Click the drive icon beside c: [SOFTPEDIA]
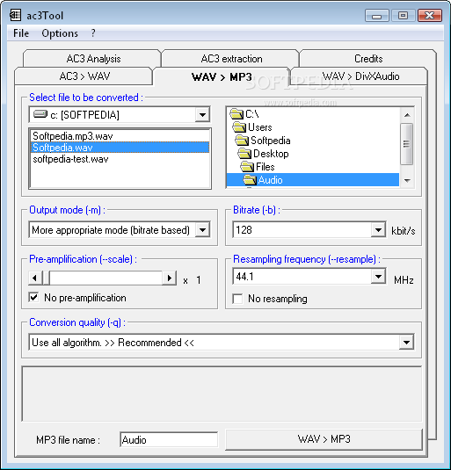451x470 pixels. click(x=40, y=114)
